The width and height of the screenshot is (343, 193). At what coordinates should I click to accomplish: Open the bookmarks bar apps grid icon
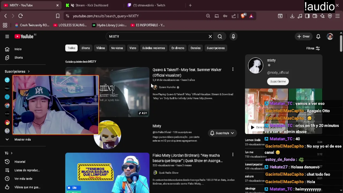[x=5, y=25]
